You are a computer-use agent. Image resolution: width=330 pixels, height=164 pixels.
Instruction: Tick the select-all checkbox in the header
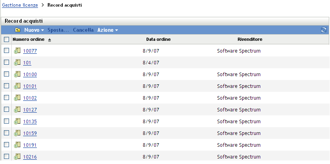pos(6,40)
